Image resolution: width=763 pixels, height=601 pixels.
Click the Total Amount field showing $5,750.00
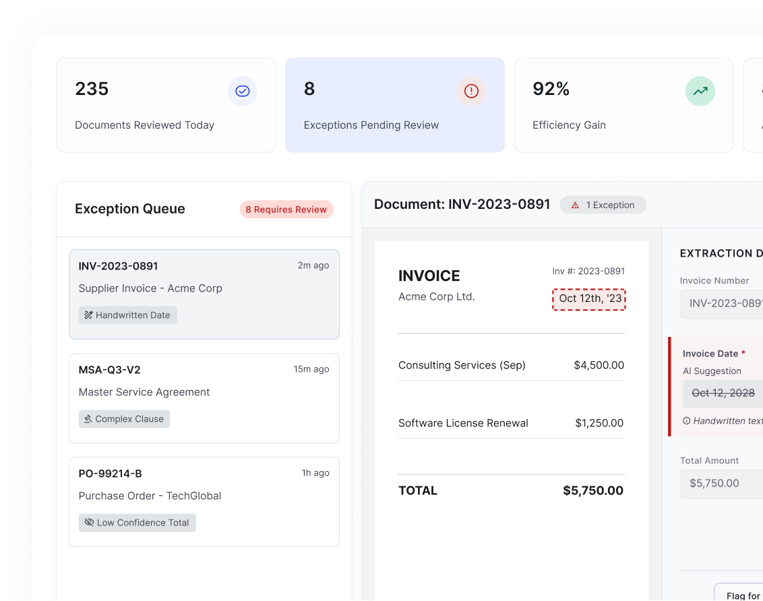click(721, 484)
